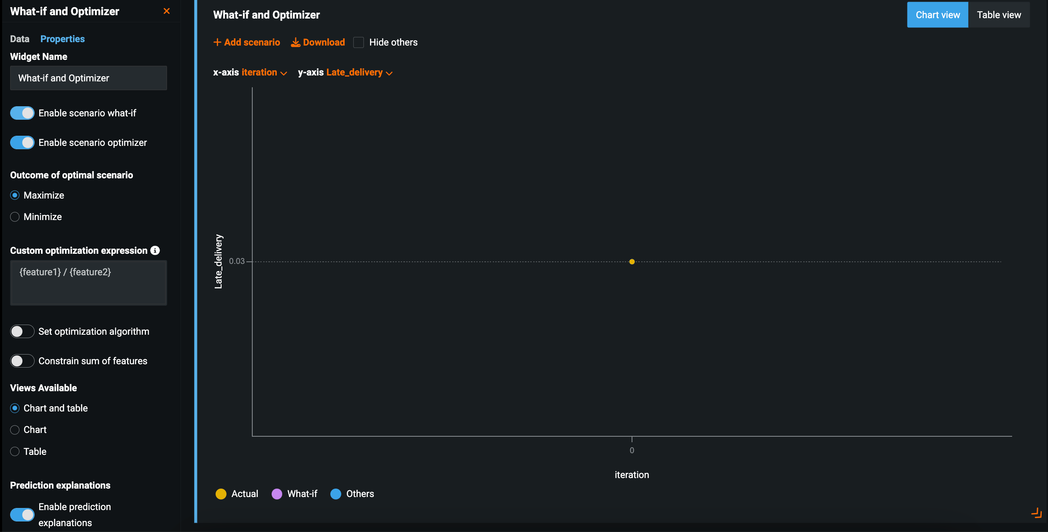Screen dimensions: 1048x532
Task: Click the Download icon
Action: pyautogui.click(x=295, y=42)
